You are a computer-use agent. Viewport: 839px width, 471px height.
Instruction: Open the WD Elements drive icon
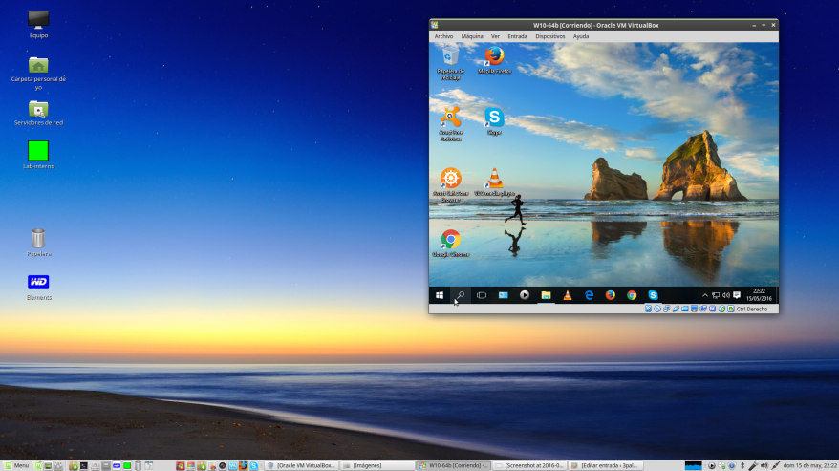click(x=38, y=287)
